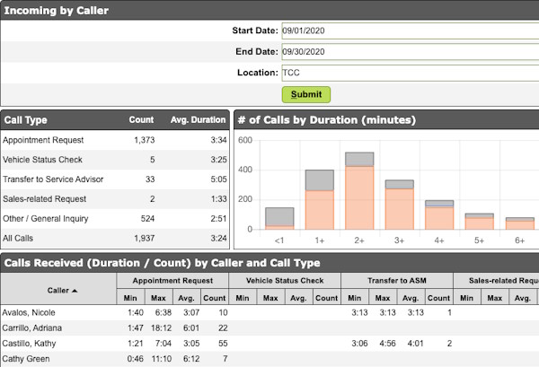539x367 pixels.
Task: Click the Call Type column header
Action: pos(26,119)
